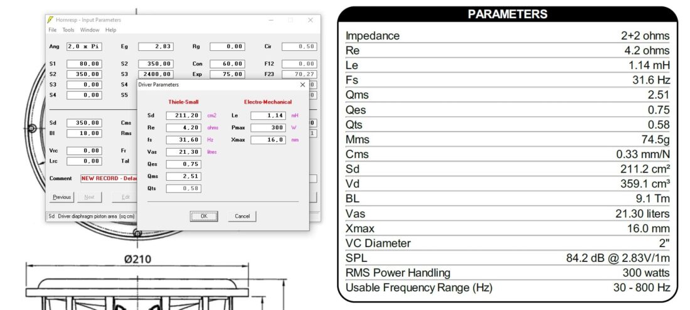Click dialog Re field showing 4,20
This screenshot has height=310, width=690.
click(x=184, y=127)
